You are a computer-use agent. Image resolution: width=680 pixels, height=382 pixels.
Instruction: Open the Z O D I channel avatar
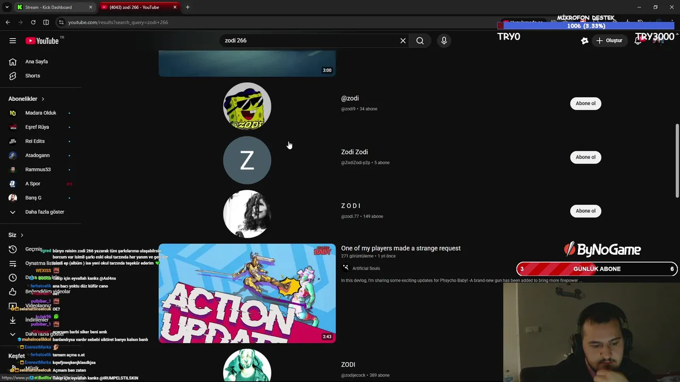pos(247,214)
